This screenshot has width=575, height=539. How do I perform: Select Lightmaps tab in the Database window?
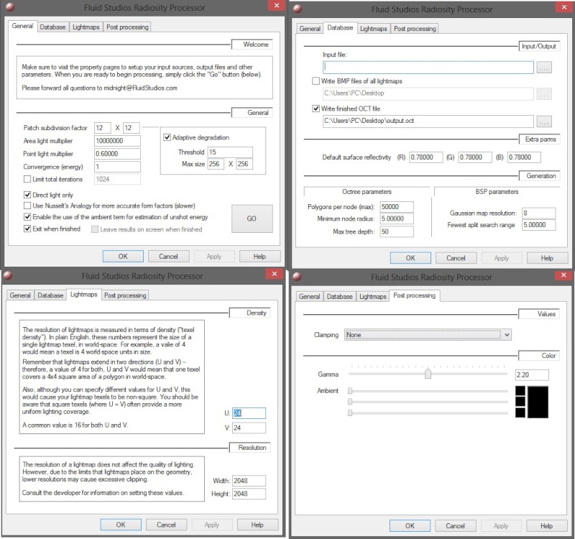tap(373, 29)
